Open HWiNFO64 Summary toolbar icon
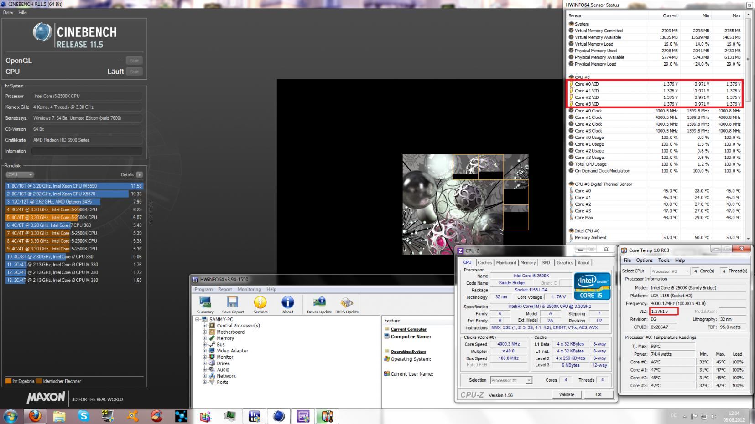 205,304
